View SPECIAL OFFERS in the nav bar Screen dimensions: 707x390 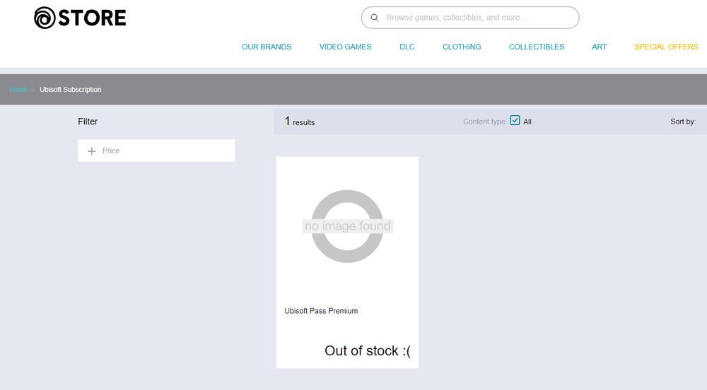[666, 47]
